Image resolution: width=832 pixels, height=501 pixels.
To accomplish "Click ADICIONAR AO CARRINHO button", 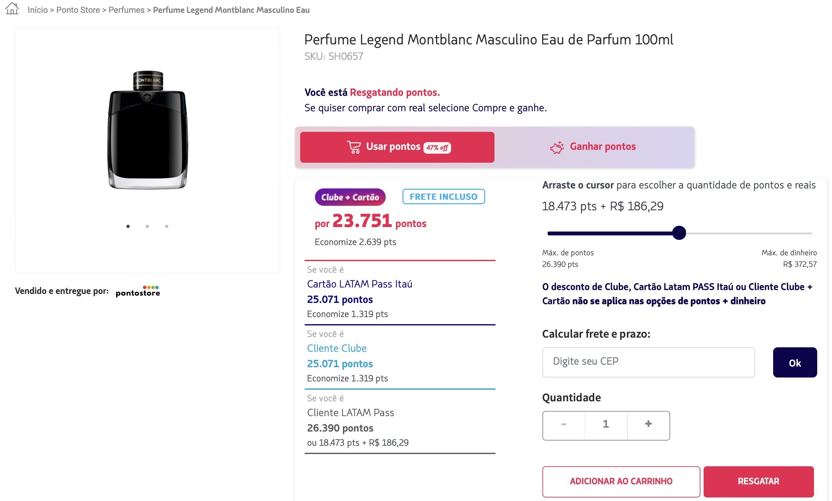I will click(x=621, y=481).
